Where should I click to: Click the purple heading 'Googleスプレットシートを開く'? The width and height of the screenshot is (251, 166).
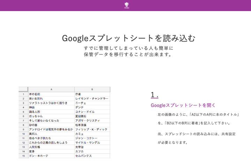pyautogui.click(x=183, y=105)
